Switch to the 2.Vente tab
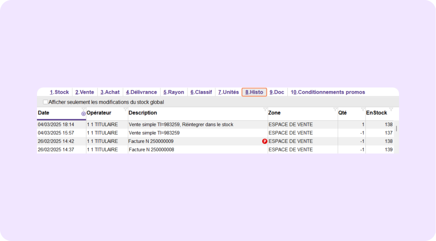This screenshot has height=241, width=436. coord(85,92)
